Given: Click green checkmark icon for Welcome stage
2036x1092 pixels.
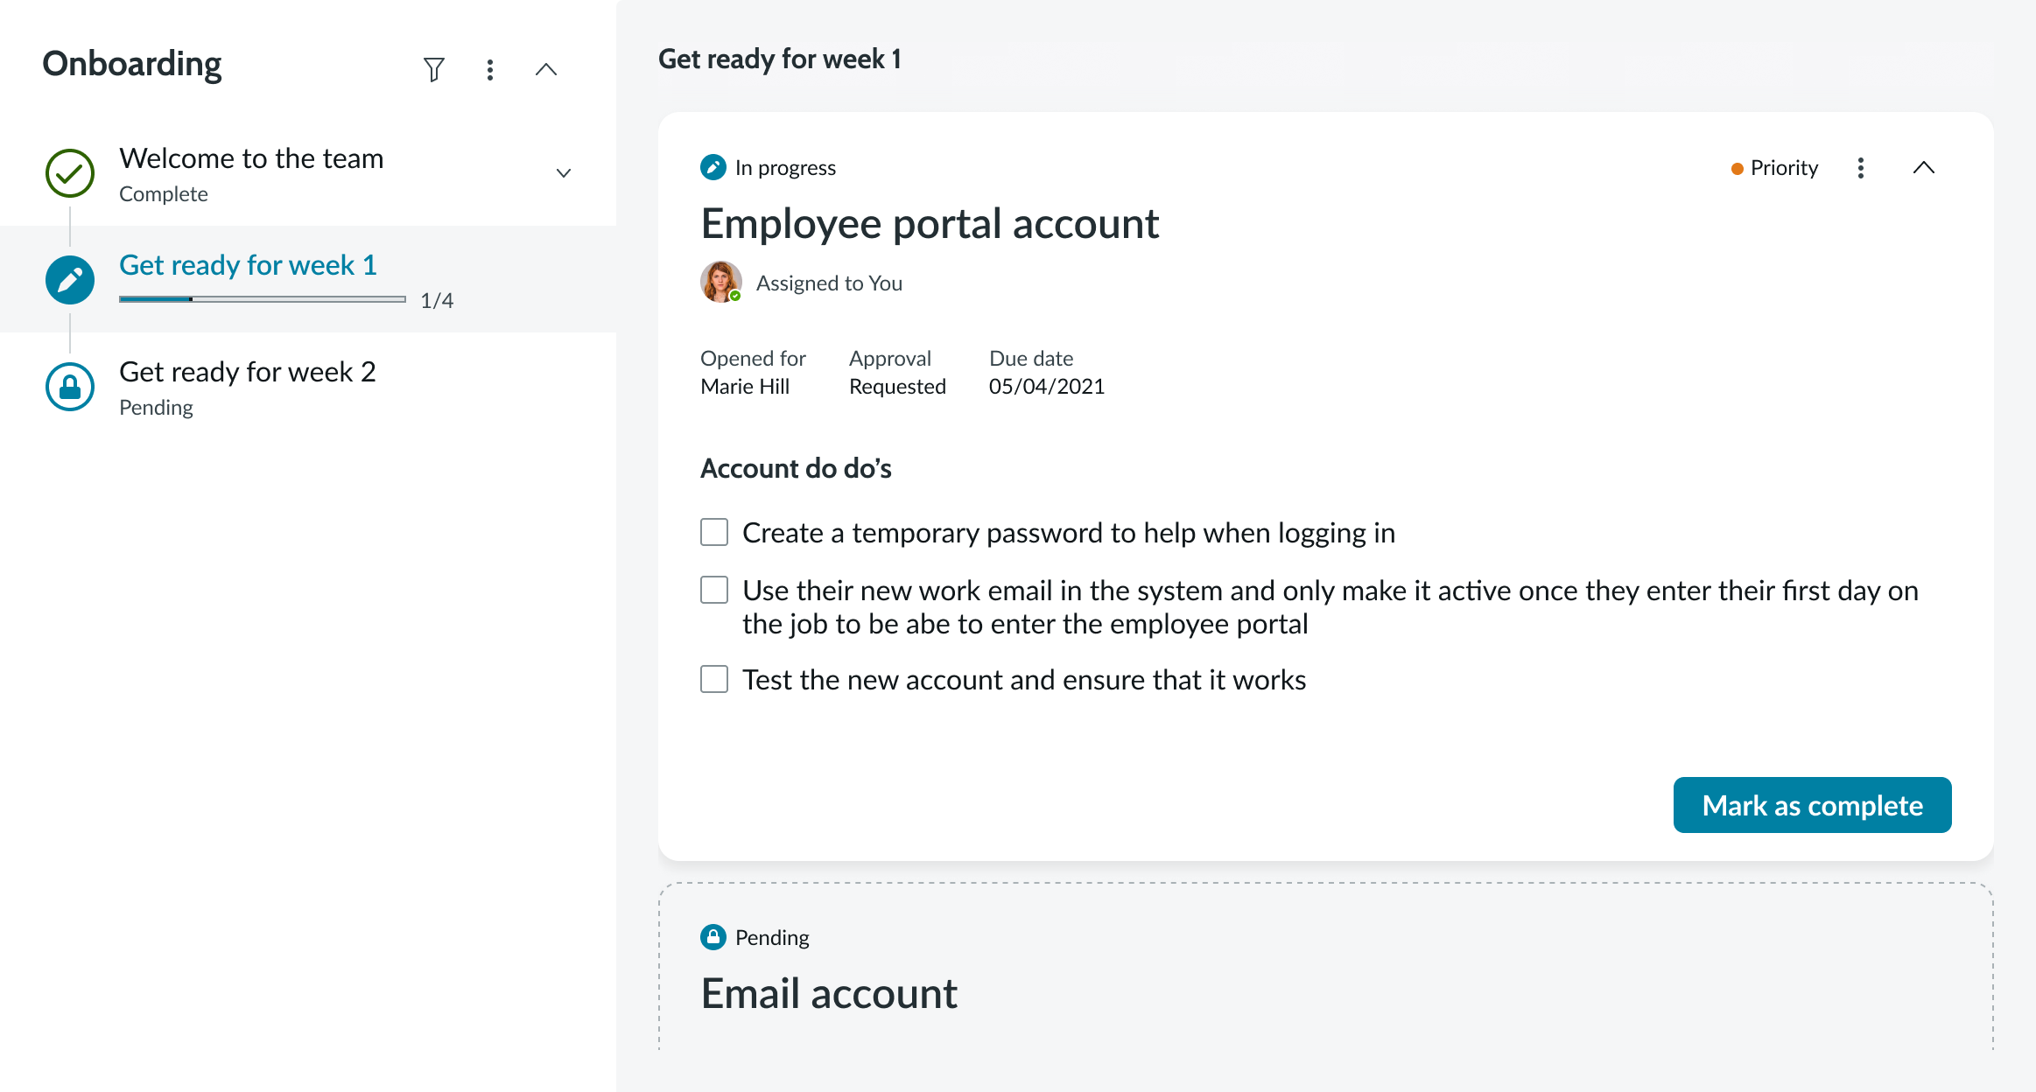Looking at the screenshot, I should pyautogui.click(x=70, y=173).
